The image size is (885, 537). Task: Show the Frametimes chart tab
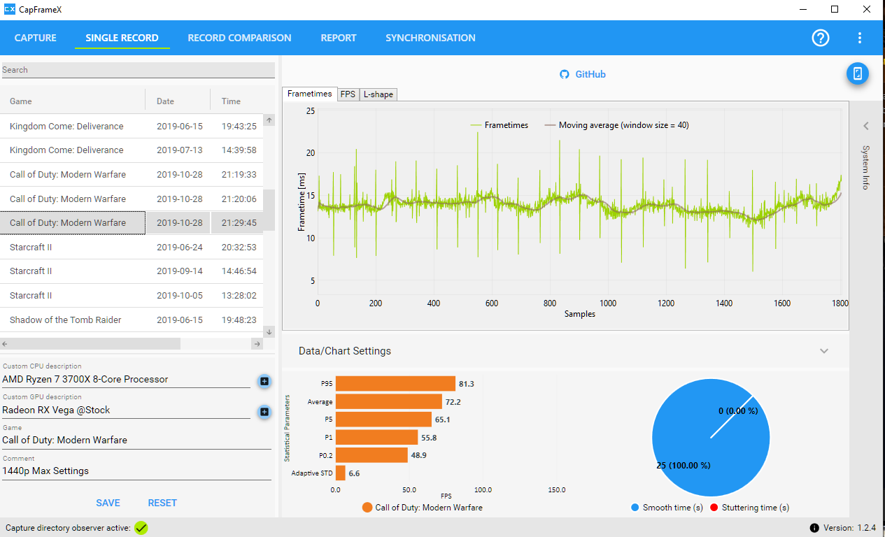pos(310,94)
